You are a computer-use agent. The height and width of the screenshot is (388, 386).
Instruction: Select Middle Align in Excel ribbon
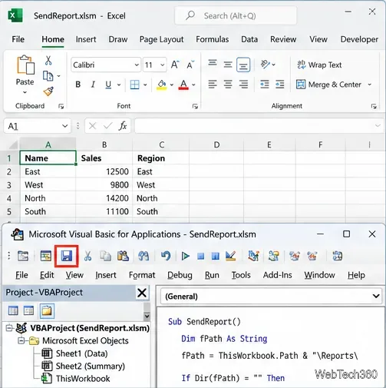click(x=228, y=65)
